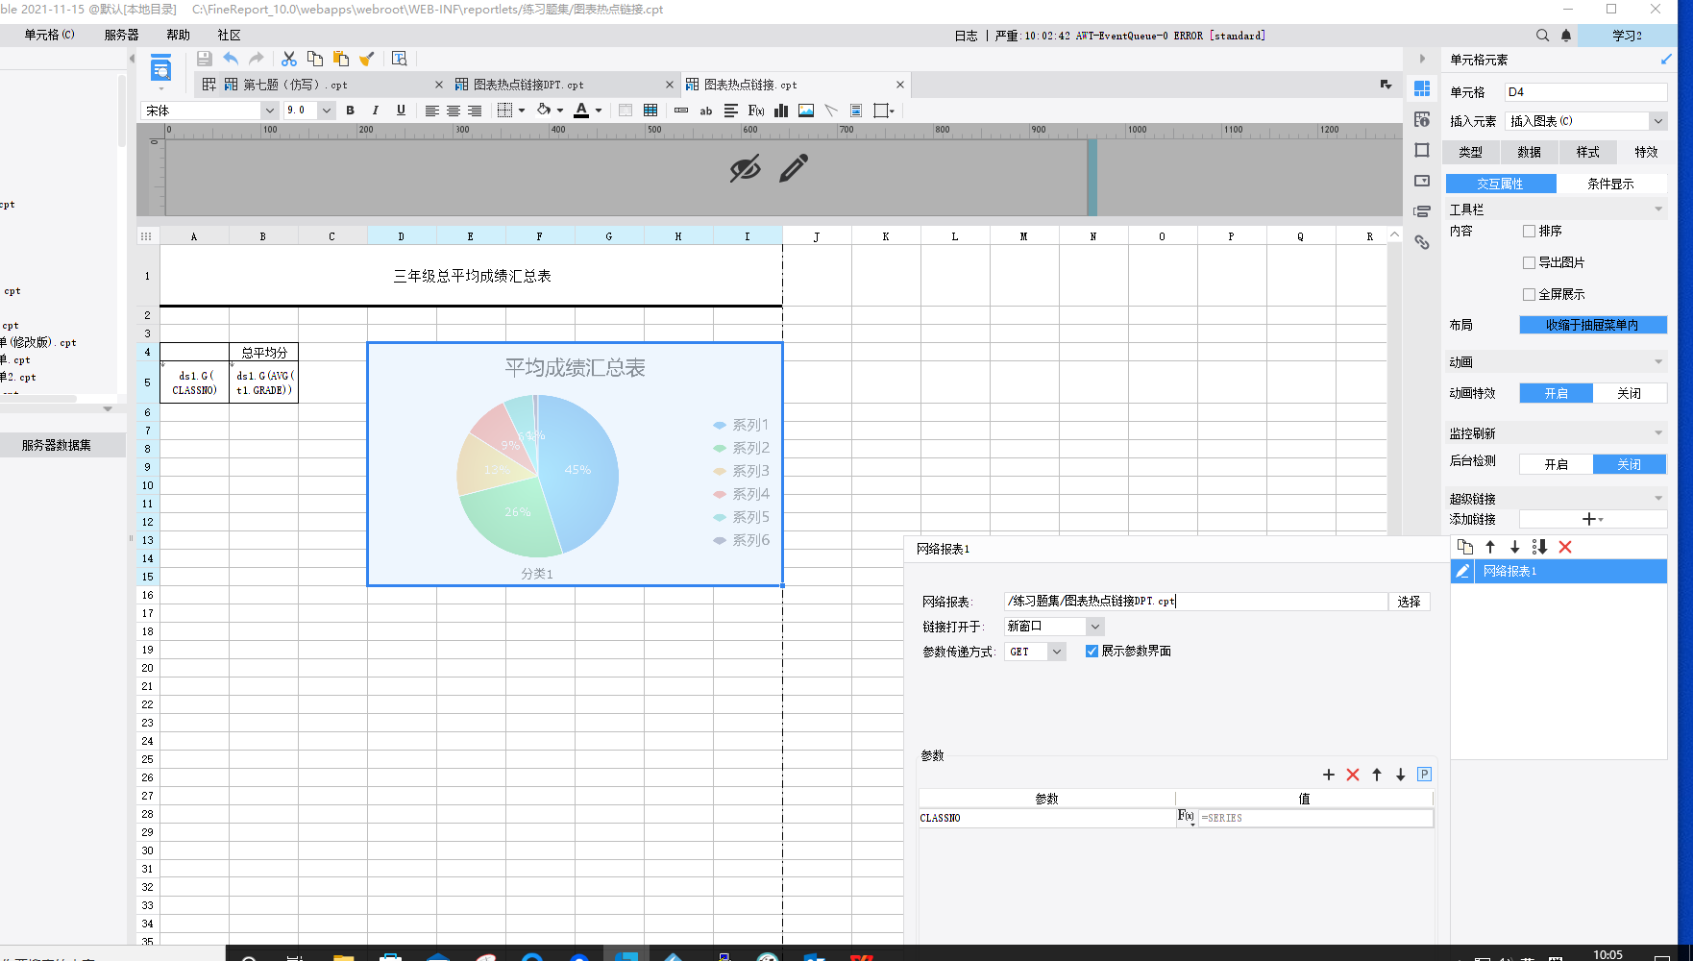
Task: Click the paste clipboard icon
Action: point(341,59)
